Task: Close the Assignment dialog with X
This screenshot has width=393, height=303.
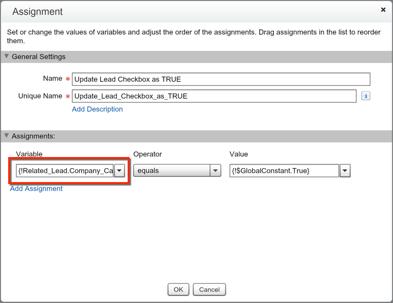Action: [x=383, y=10]
